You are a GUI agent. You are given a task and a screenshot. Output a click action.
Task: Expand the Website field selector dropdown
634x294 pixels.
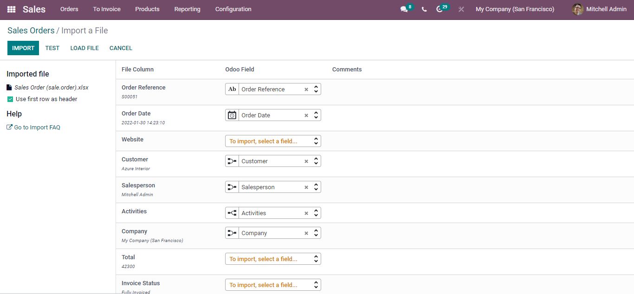(x=273, y=141)
